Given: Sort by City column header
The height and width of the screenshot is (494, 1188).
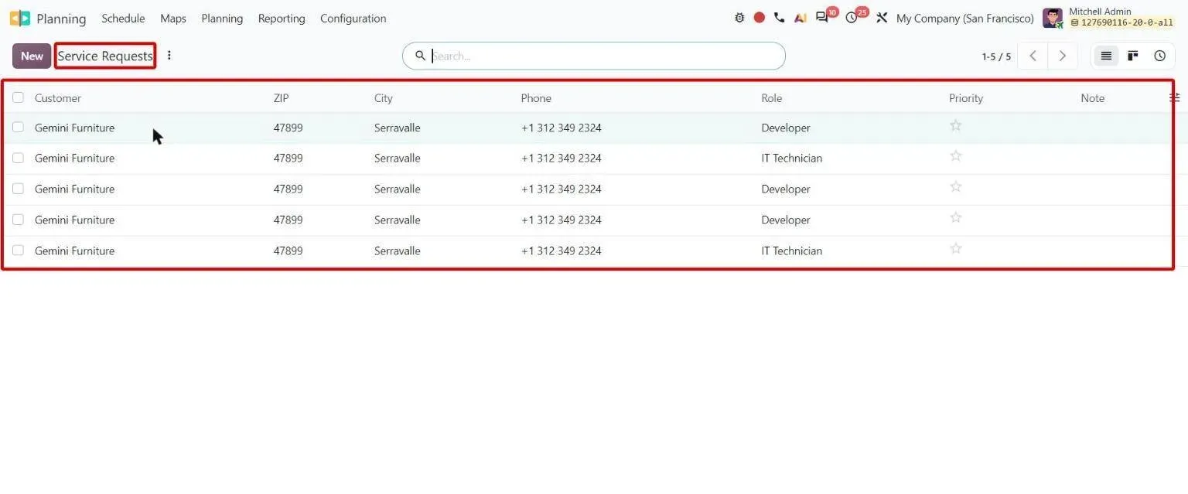Looking at the screenshot, I should click(384, 98).
